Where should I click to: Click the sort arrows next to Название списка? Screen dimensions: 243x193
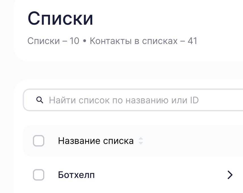pos(141,141)
